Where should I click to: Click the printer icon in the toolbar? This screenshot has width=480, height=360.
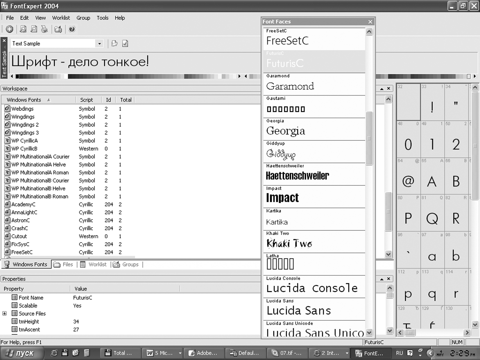(x=44, y=29)
